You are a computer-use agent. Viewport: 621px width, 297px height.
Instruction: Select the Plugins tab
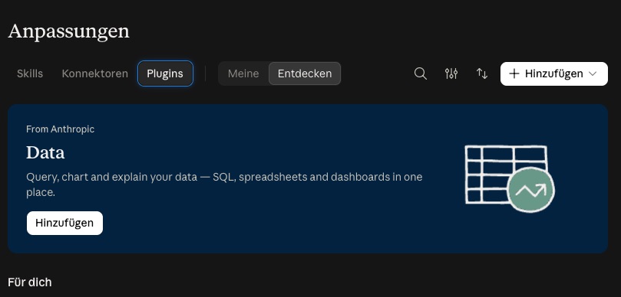(x=165, y=73)
